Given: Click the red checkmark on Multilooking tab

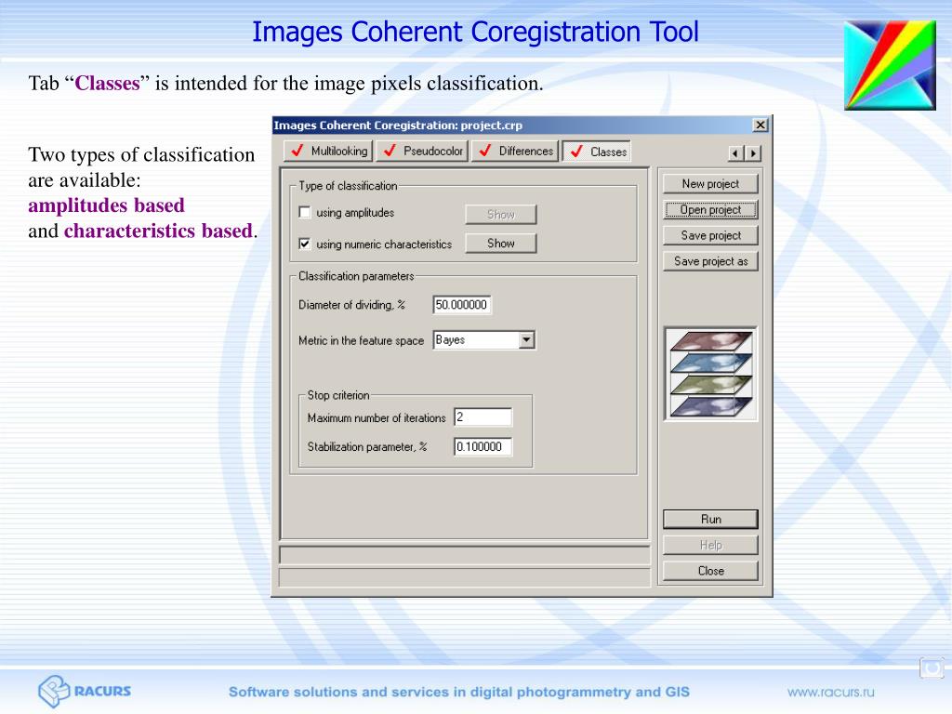Looking at the screenshot, I should pyautogui.click(x=297, y=151).
